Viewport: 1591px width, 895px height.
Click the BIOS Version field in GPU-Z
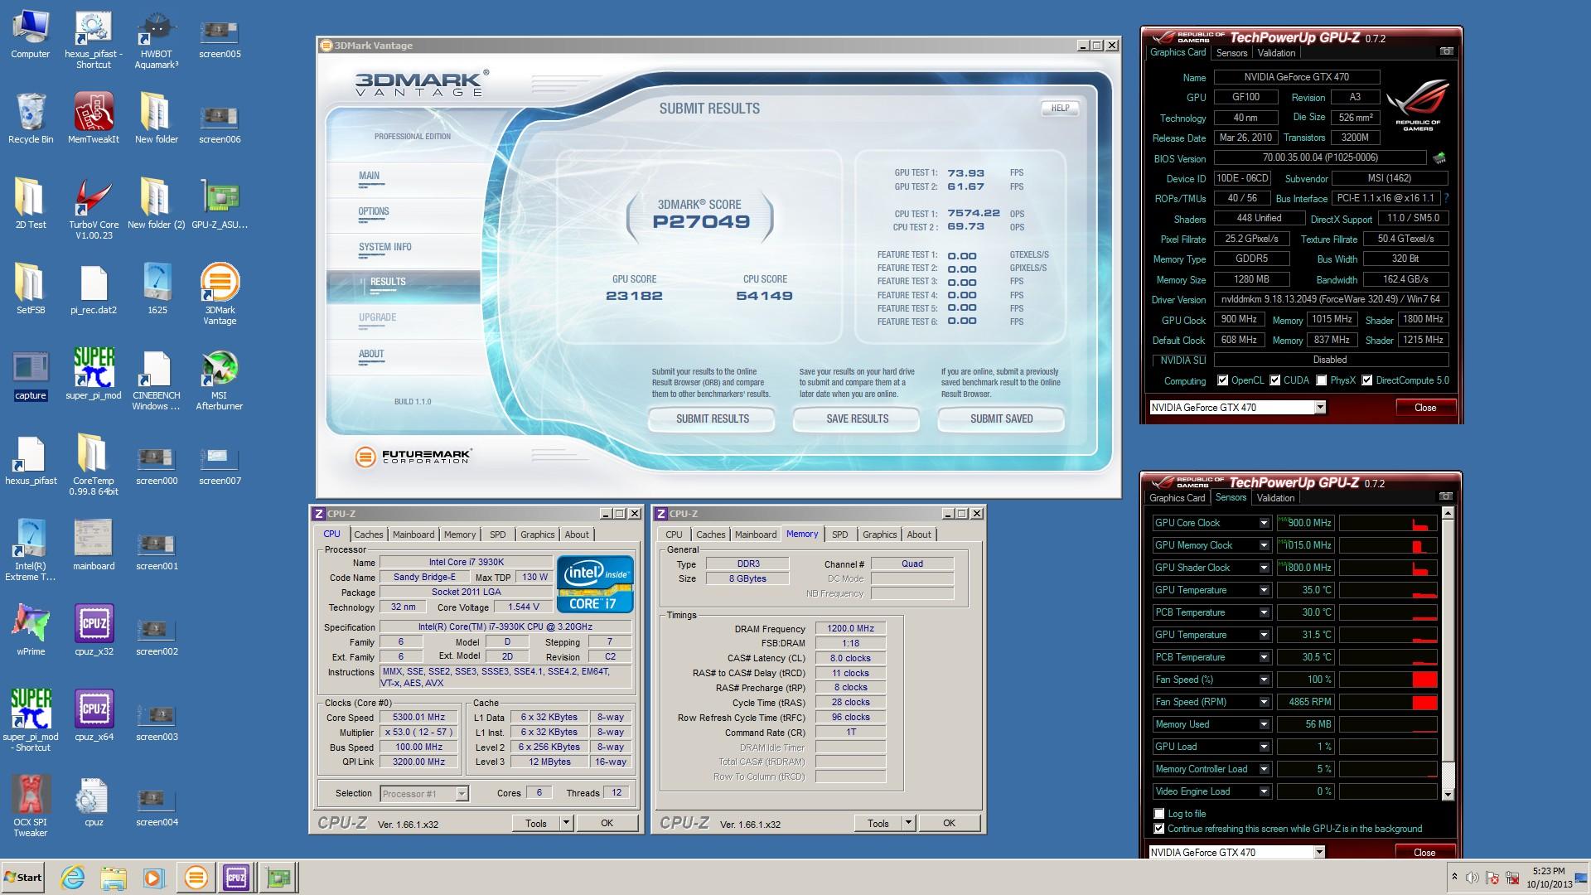(x=1320, y=157)
